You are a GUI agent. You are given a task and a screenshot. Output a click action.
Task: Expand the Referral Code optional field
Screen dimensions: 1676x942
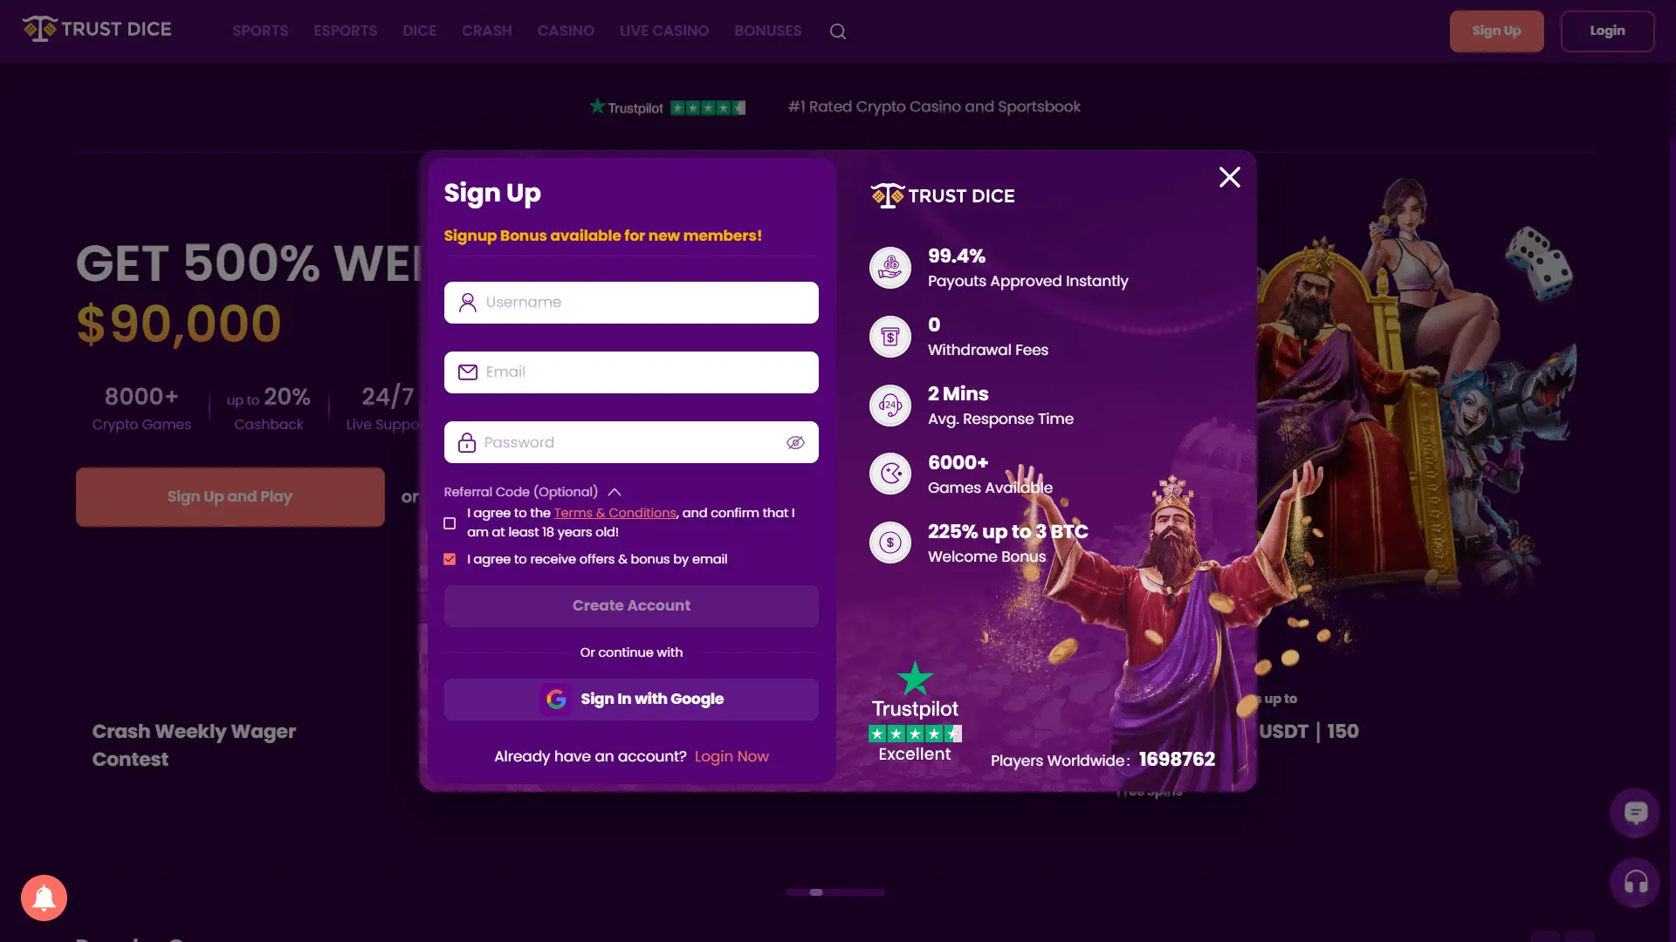(615, 491)
